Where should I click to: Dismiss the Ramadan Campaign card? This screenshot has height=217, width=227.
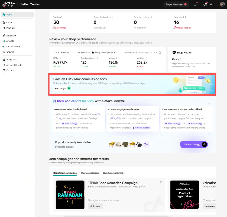(161, 182)
